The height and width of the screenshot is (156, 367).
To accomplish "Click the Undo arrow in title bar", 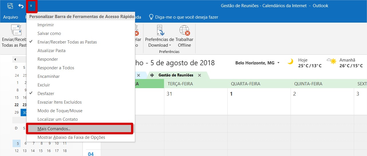I will (x=21, y=6).
